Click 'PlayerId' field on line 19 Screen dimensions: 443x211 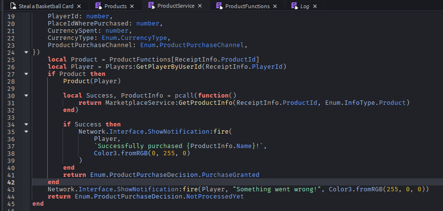[63, 16]
